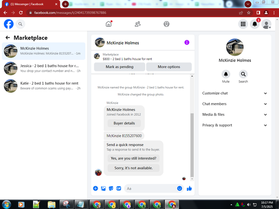Open the Buyer details button
This screenshot has height=209, width=279.
(124, 123)
